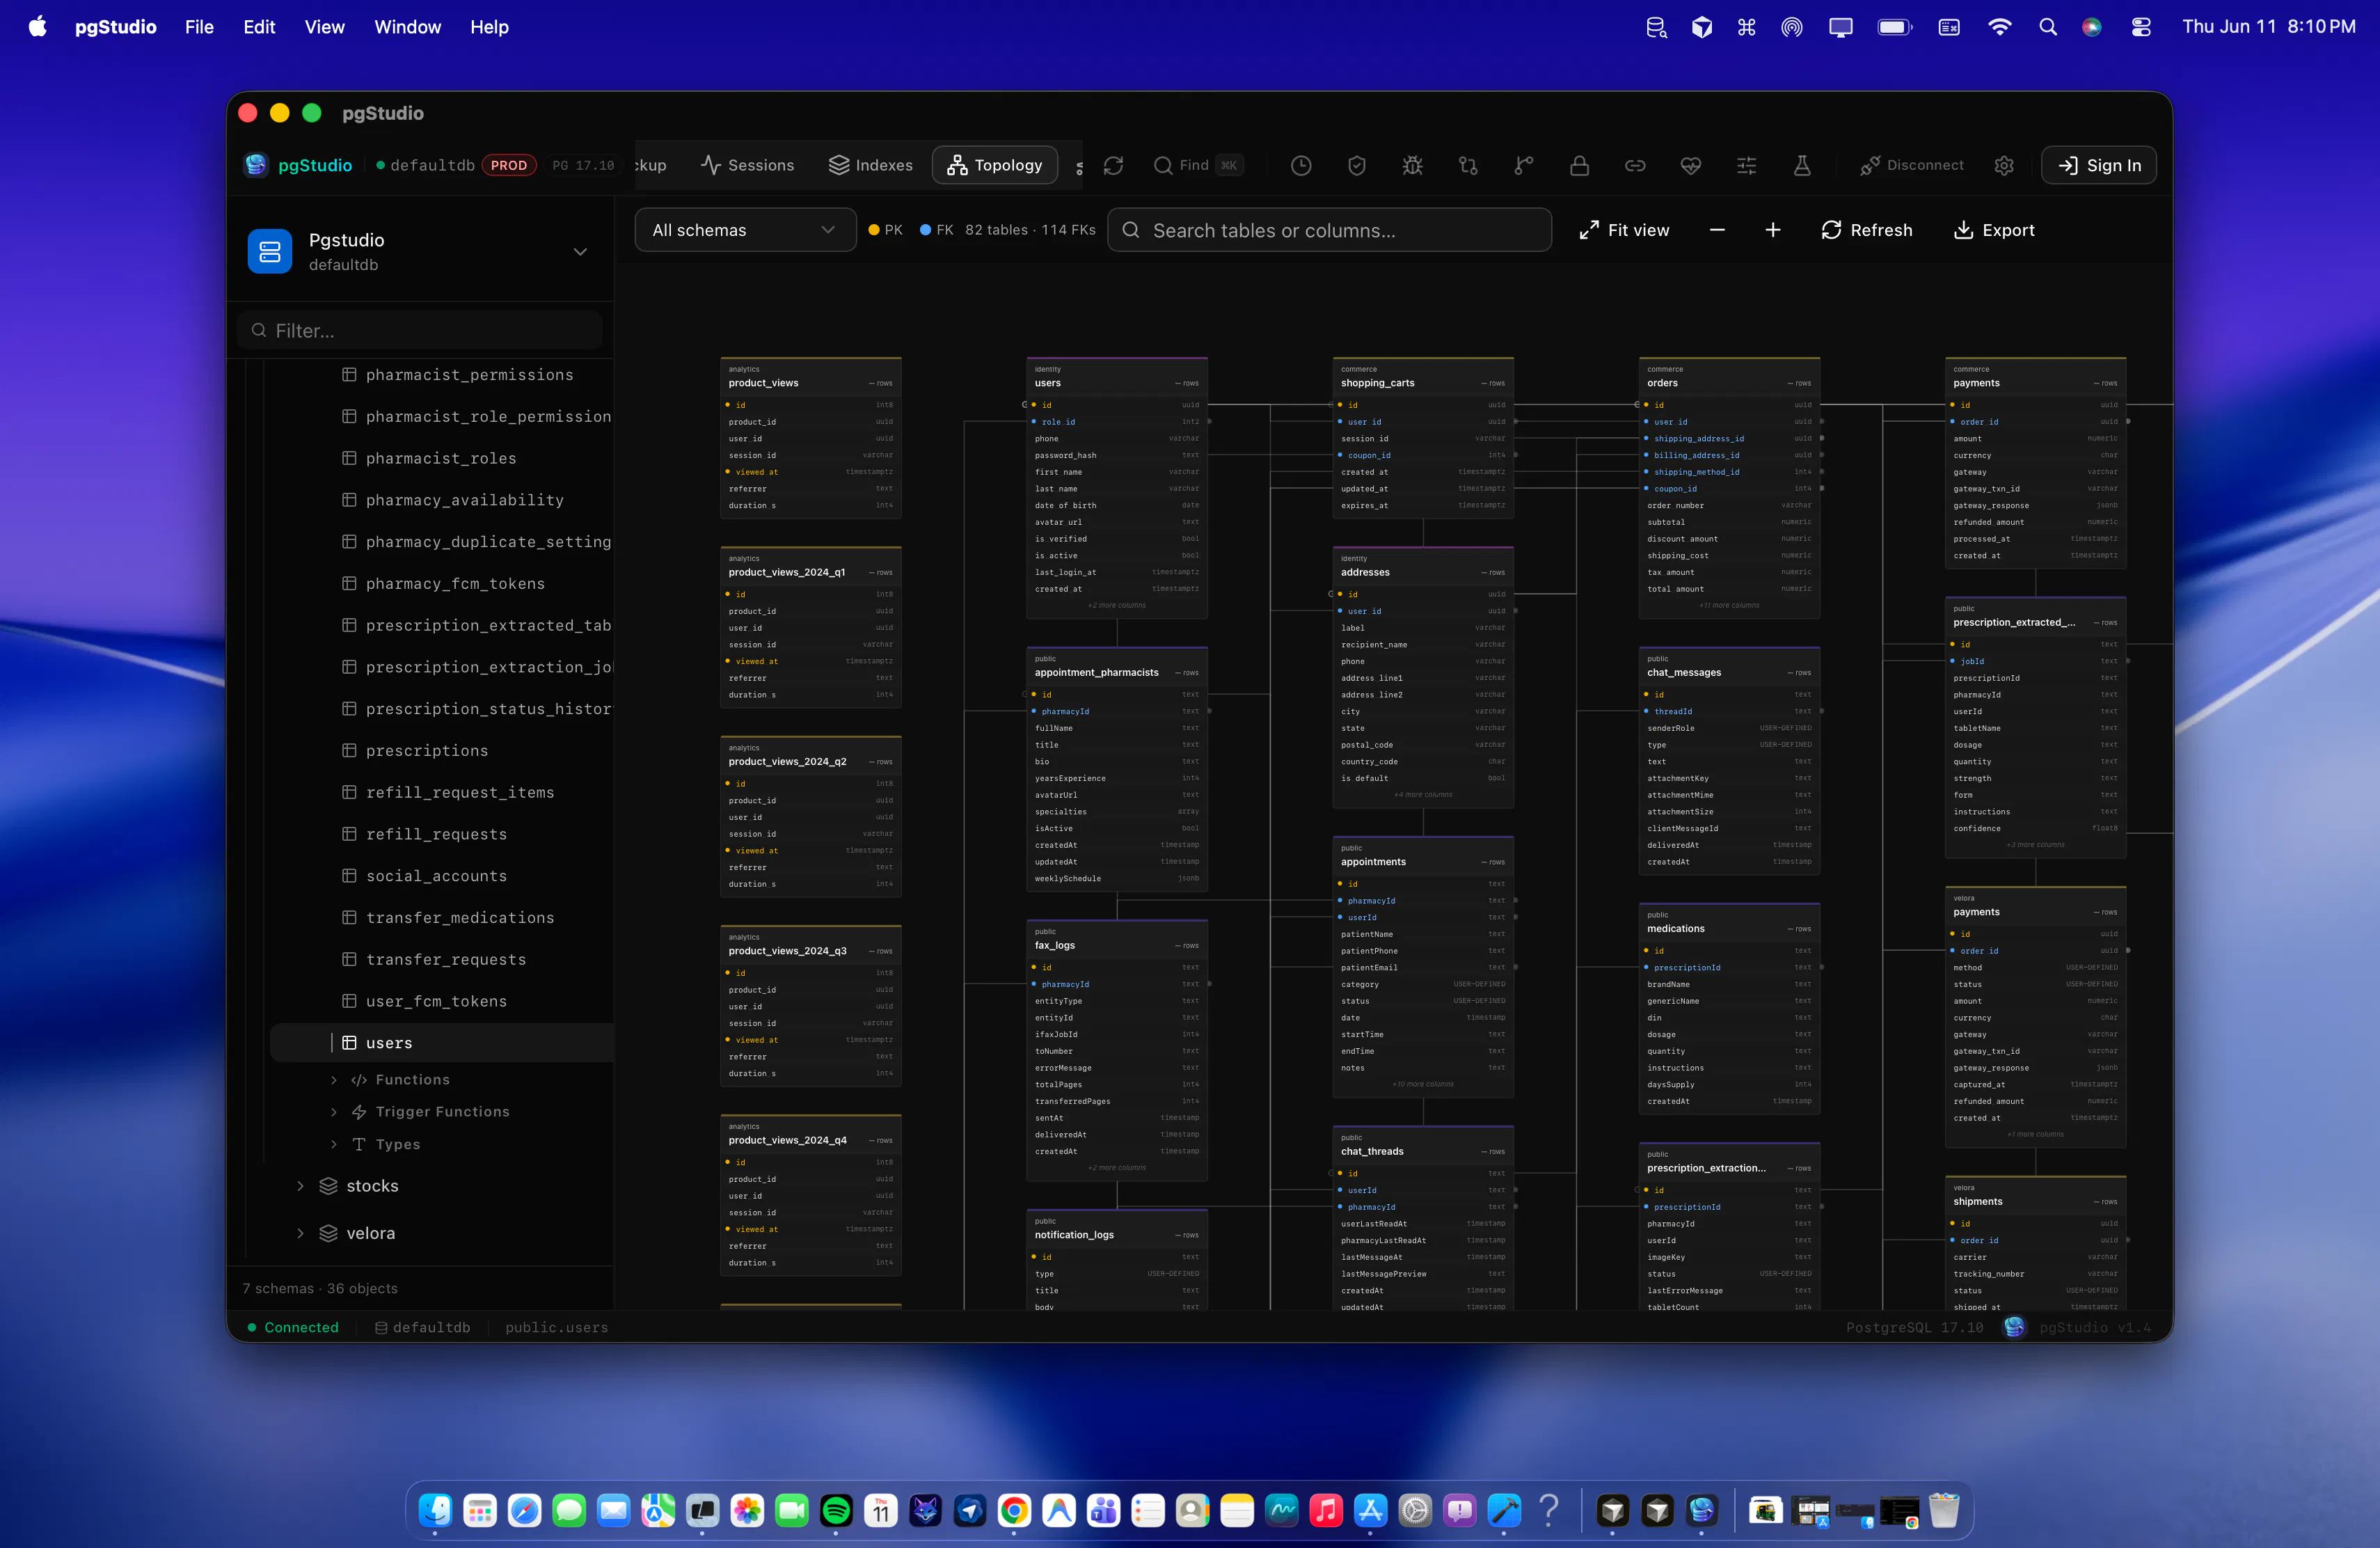
Task: Select the user_fcm_tokens table
Action: (x=425, y=1001)
